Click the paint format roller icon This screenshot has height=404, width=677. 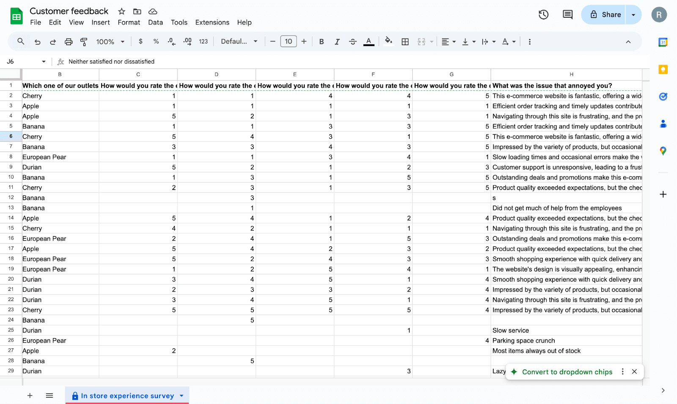tap(84, 41)
